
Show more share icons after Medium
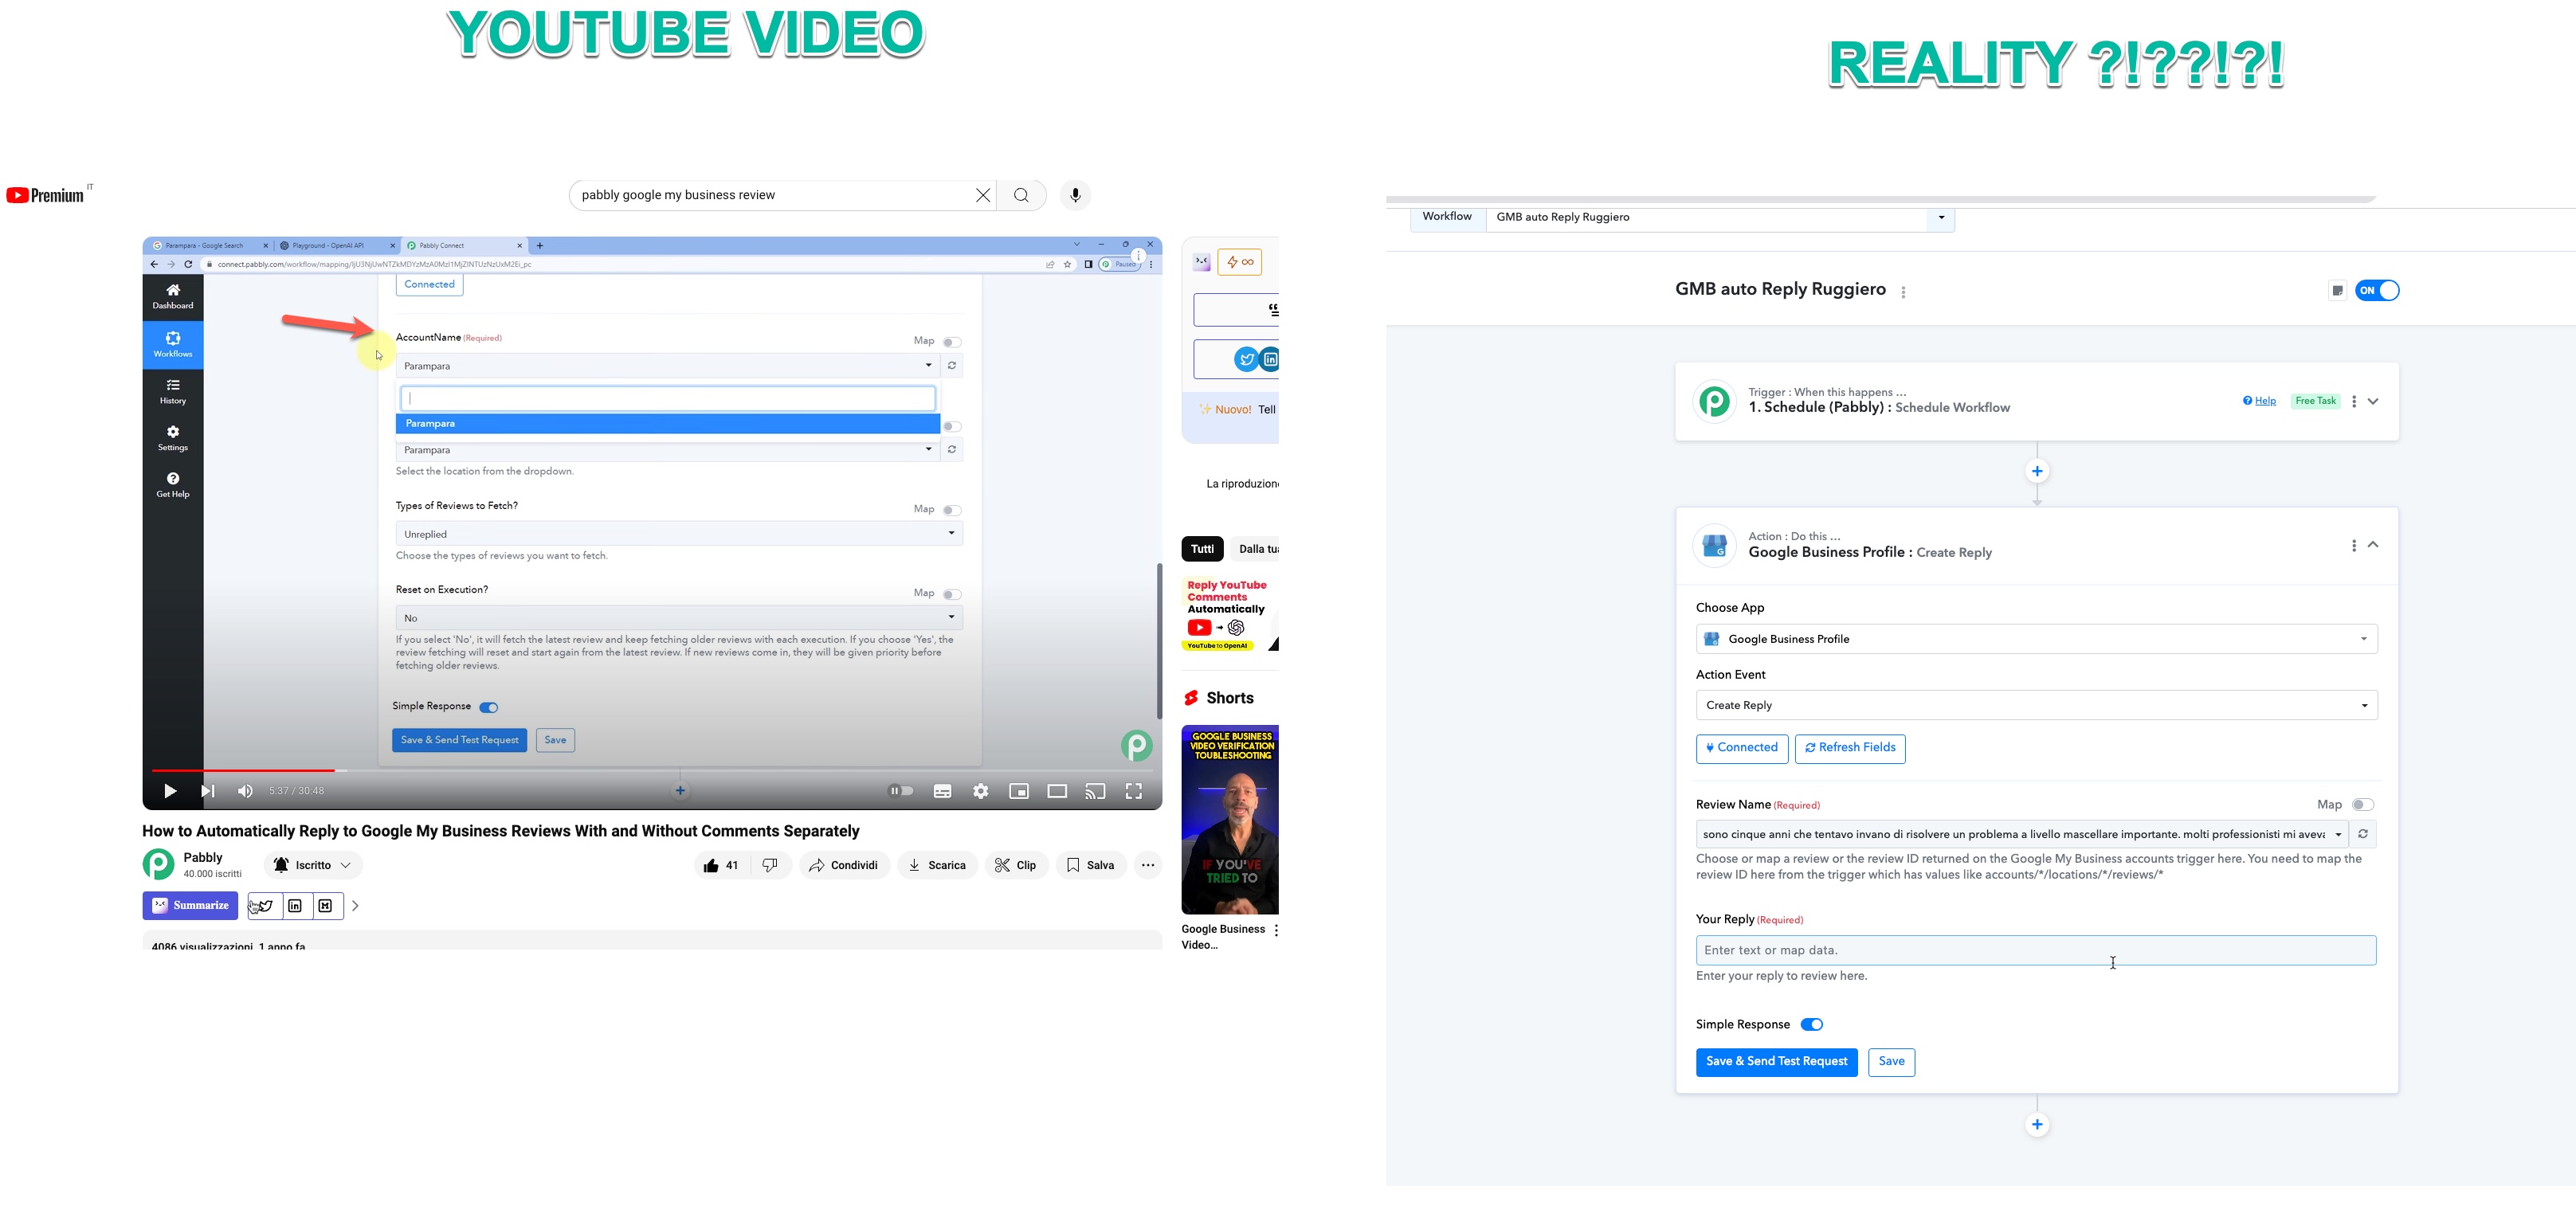point(355,906)
